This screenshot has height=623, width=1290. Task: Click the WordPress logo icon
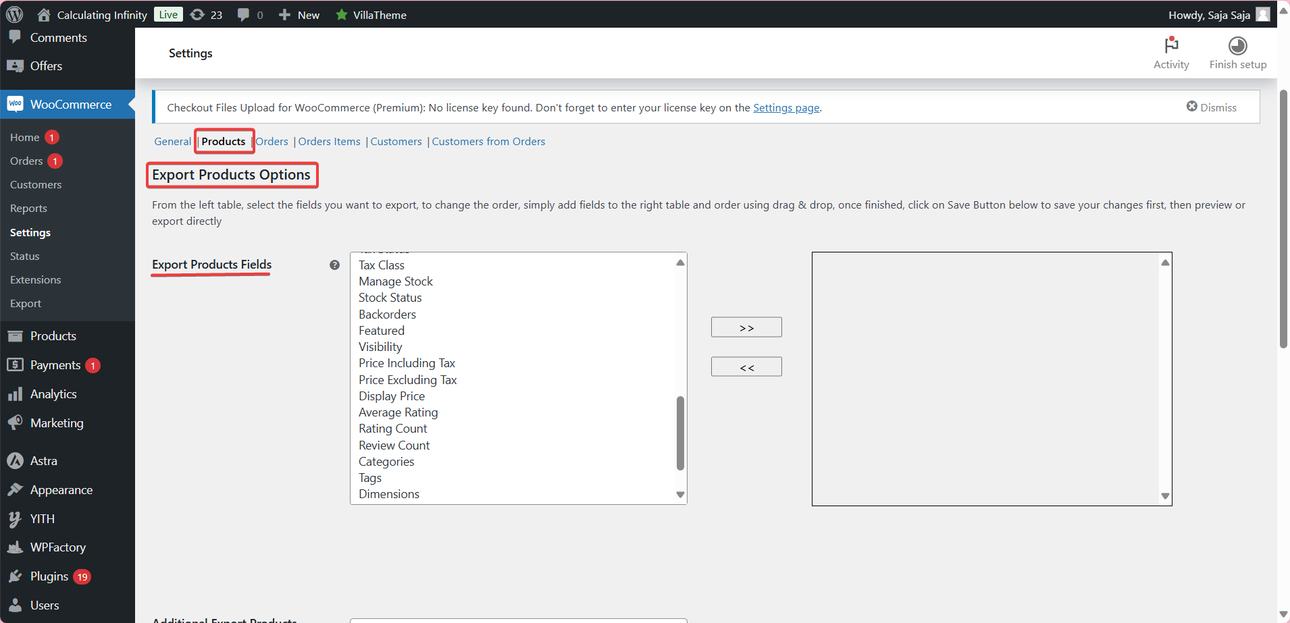tap(14, 14)
